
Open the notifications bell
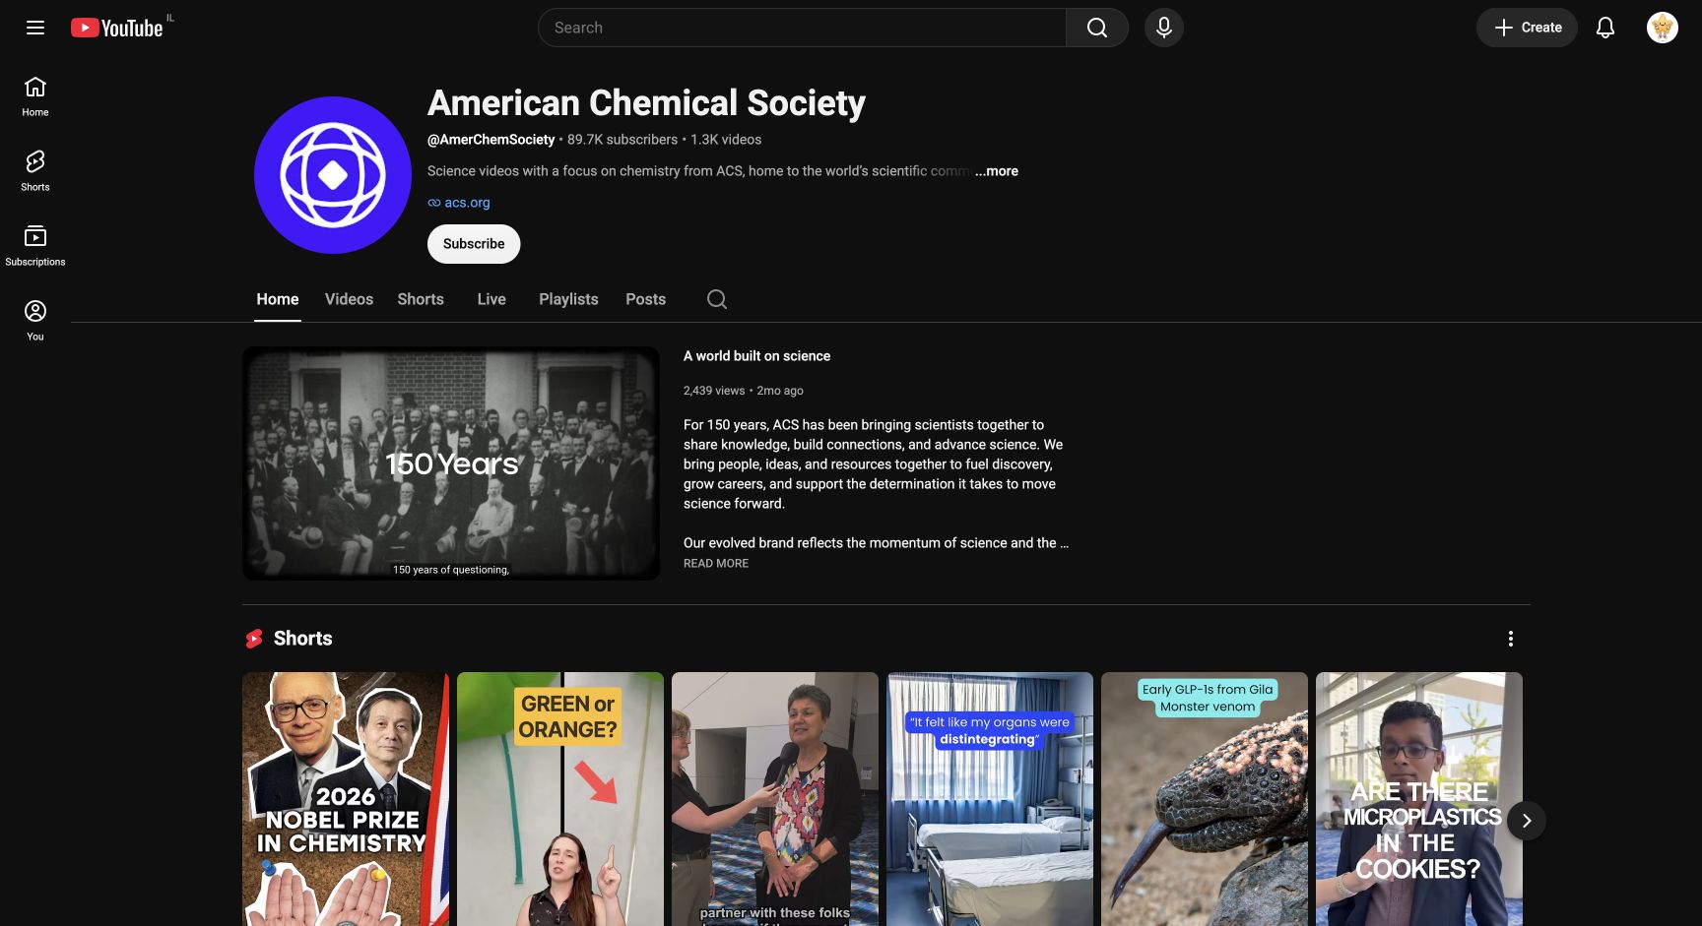point(1605,28)
